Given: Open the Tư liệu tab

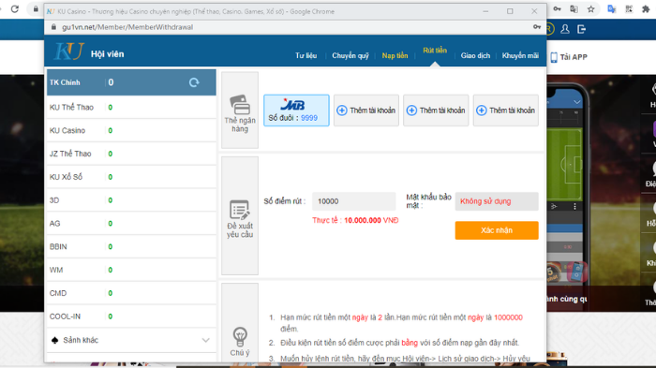Looking at the screenshot, I should [x=306, y=55].
